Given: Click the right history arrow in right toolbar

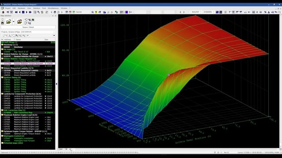Looking at the screenshot, I should pos(184,12).
